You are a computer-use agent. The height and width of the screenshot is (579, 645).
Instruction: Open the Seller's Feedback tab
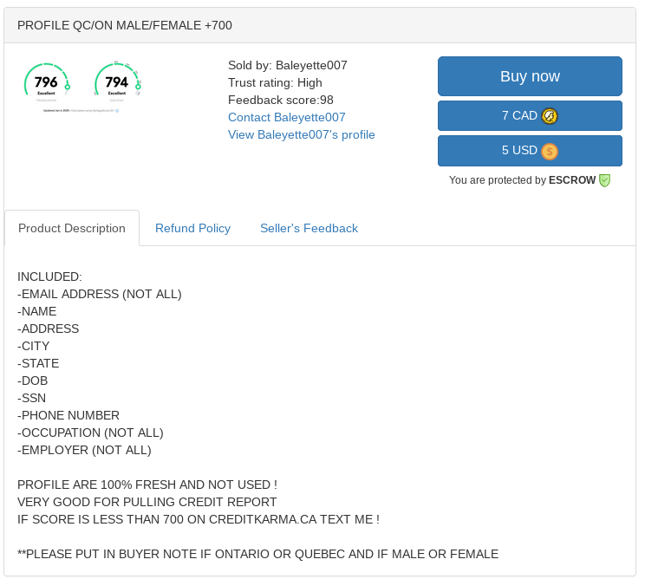[x=309, y=228]
